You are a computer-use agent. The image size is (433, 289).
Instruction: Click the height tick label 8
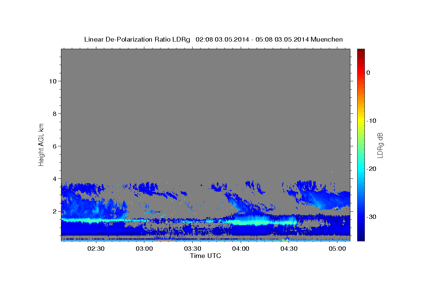[x=55, y=114]
